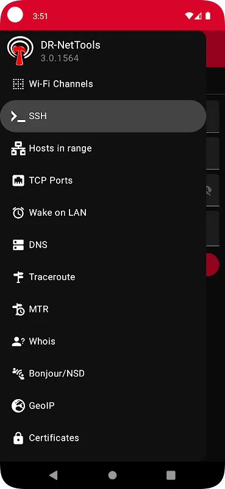Screen dimensions: 225x489
Task: Click the Wake on LAN alarm clock icon
Action: pyautogui.click(x=18, y=213)
